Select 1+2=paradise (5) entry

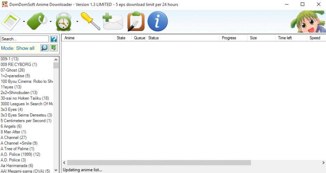click(27, 76)
